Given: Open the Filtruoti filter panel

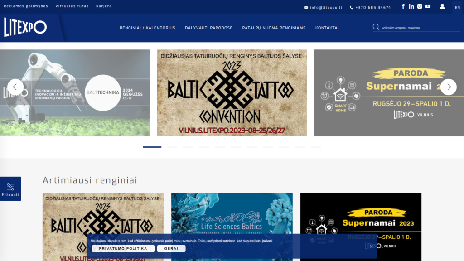Looking at the screenshot, I should pyautogui.click(x=10, y=189).
